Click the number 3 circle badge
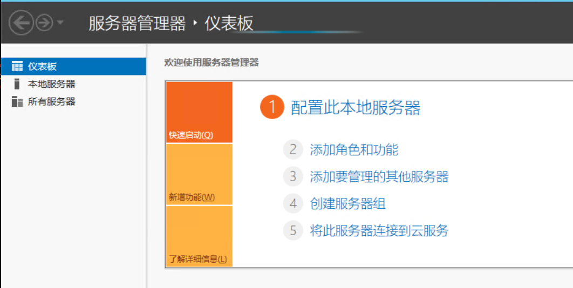 tap(293, 176)
